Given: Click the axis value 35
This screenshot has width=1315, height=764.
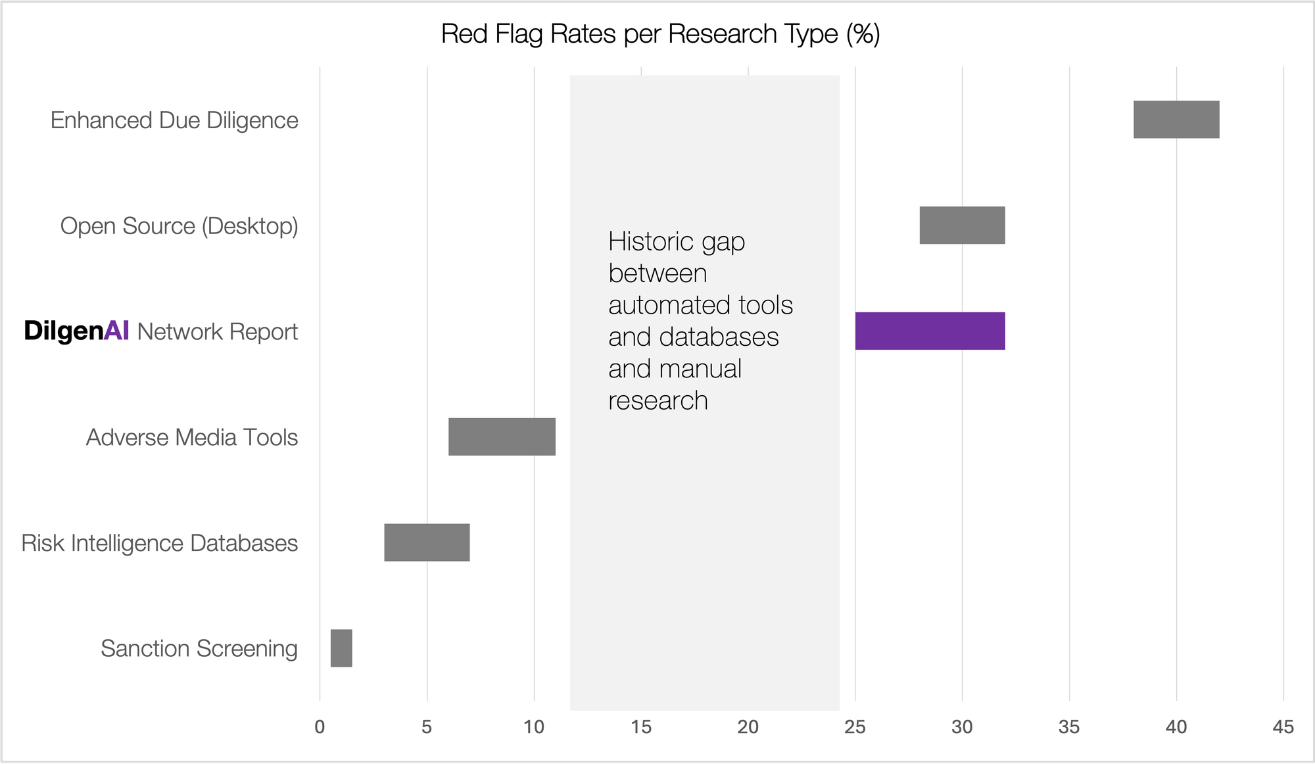Looking at the screenshot, I should tap(1069, 727).
